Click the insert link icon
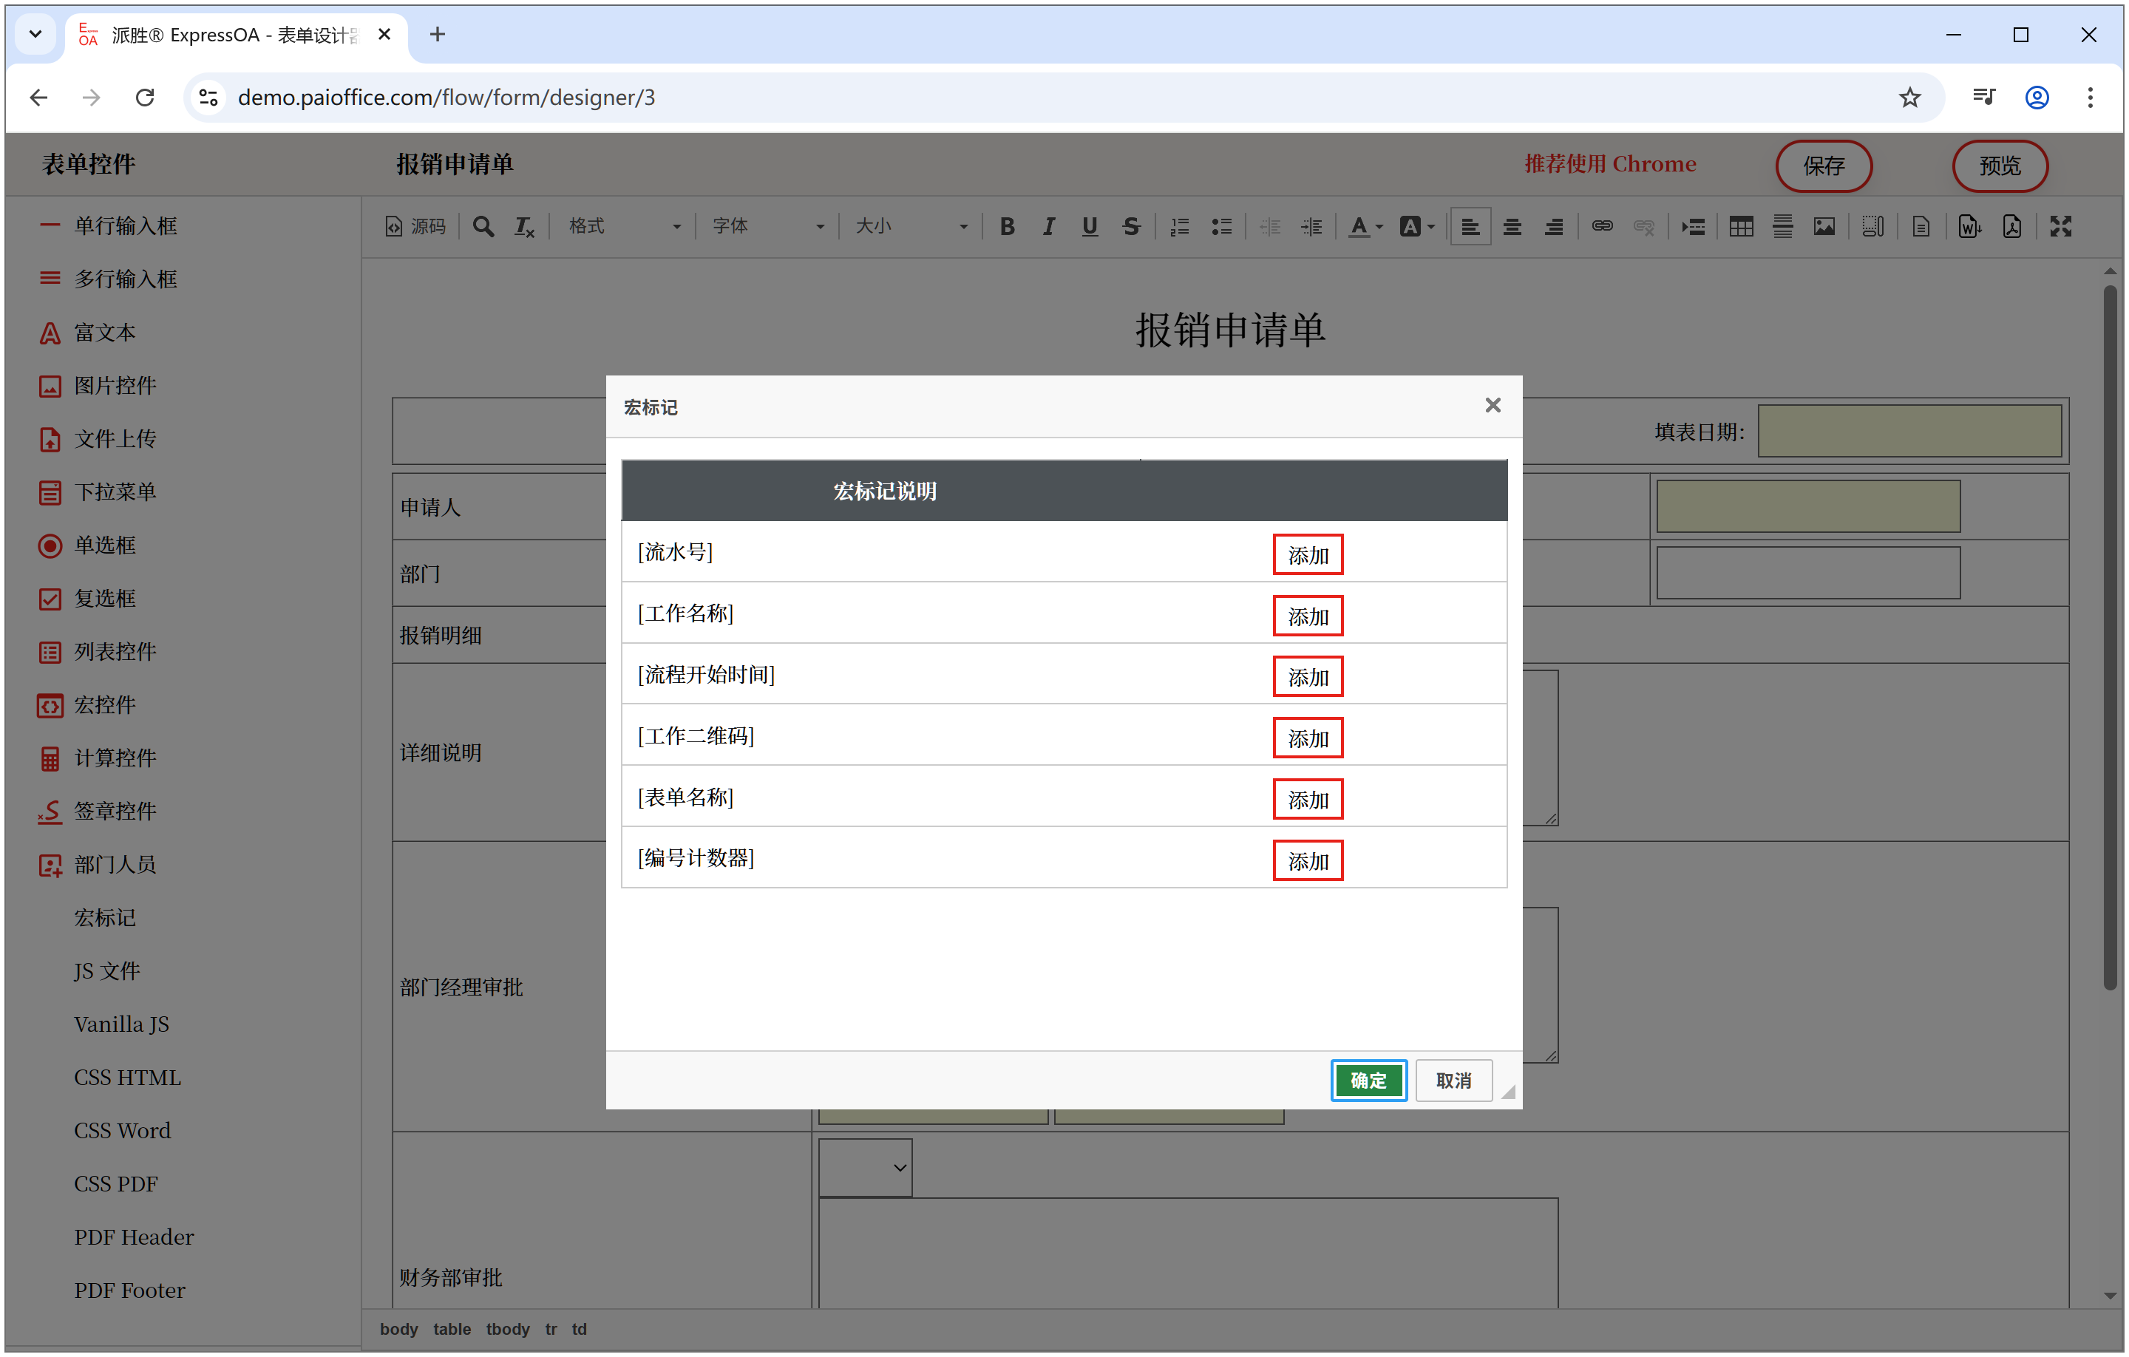Viewport: 2129px width, 1357px height. [1601, 227]
